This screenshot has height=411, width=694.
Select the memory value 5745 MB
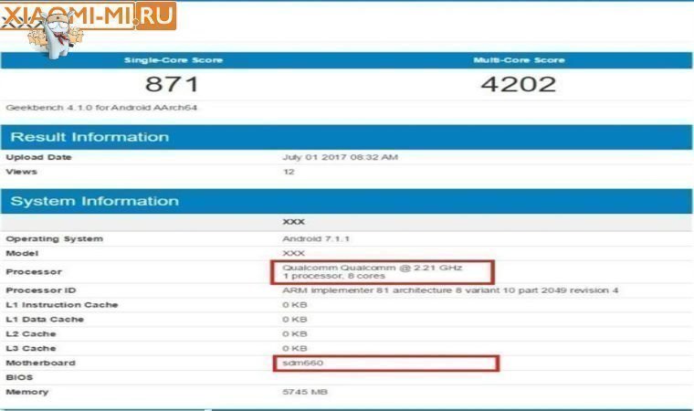[305, 392]
